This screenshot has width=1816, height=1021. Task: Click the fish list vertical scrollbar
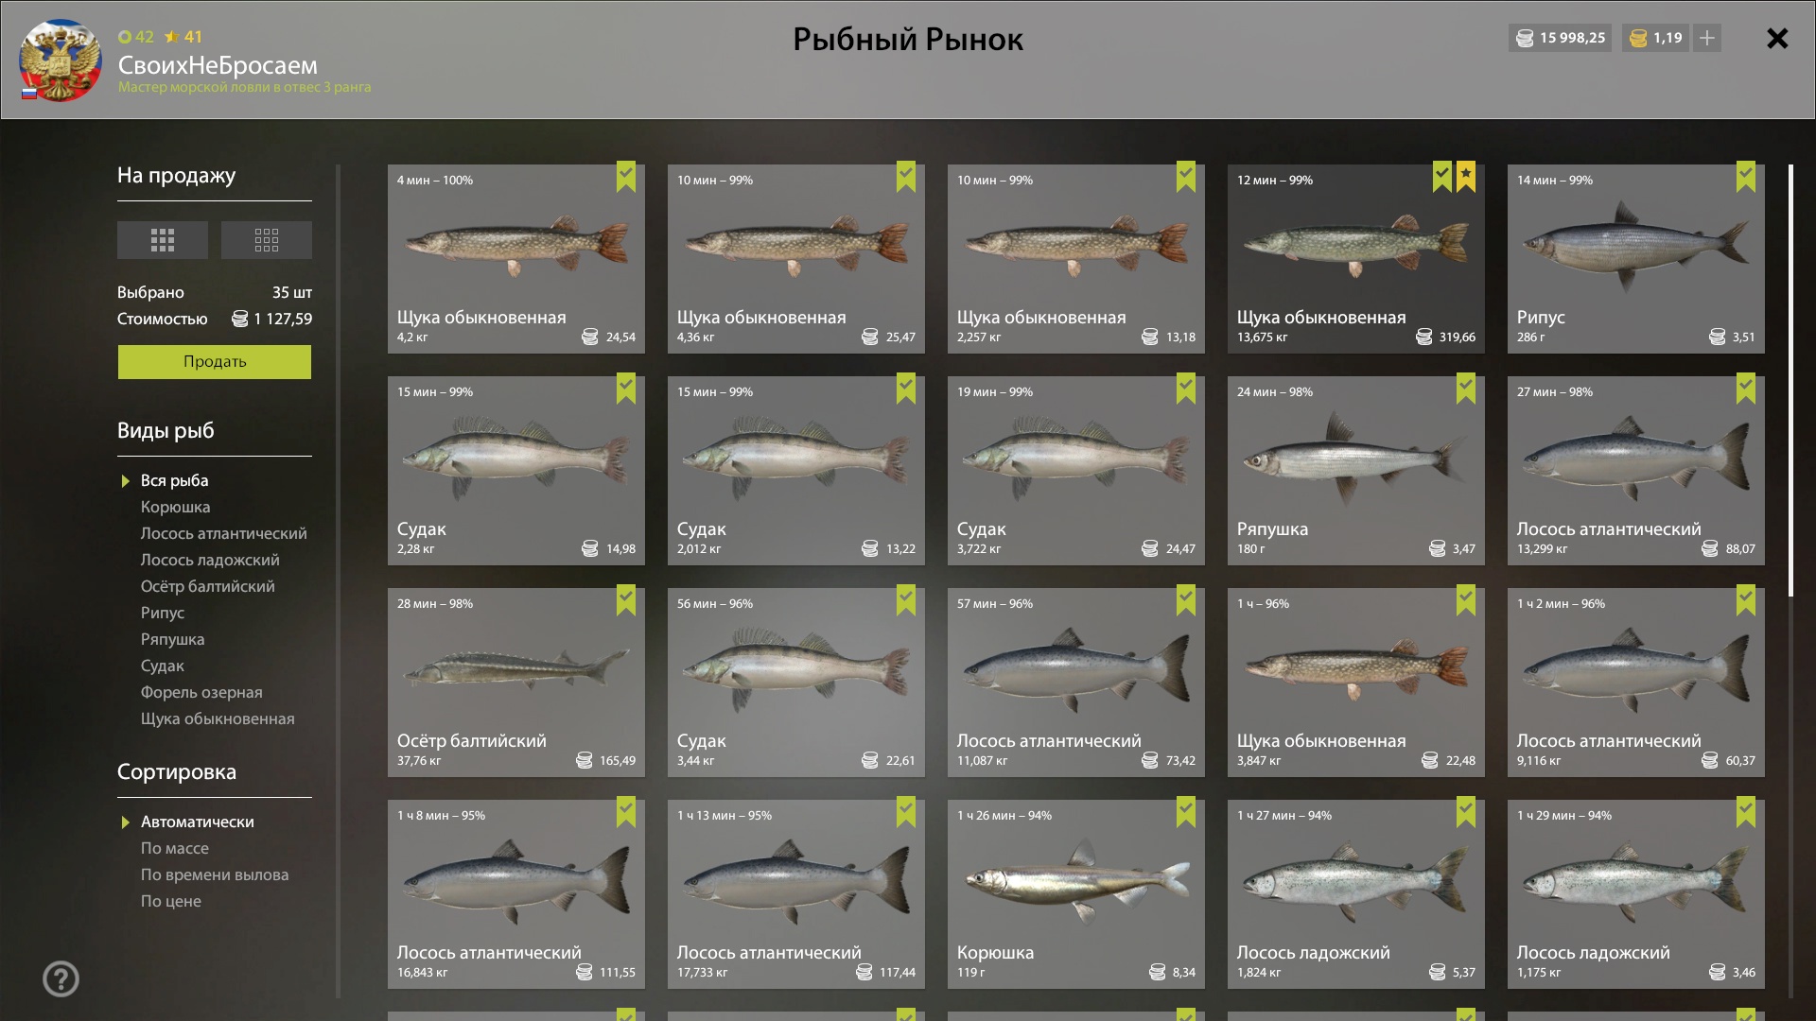[1790, 380]
